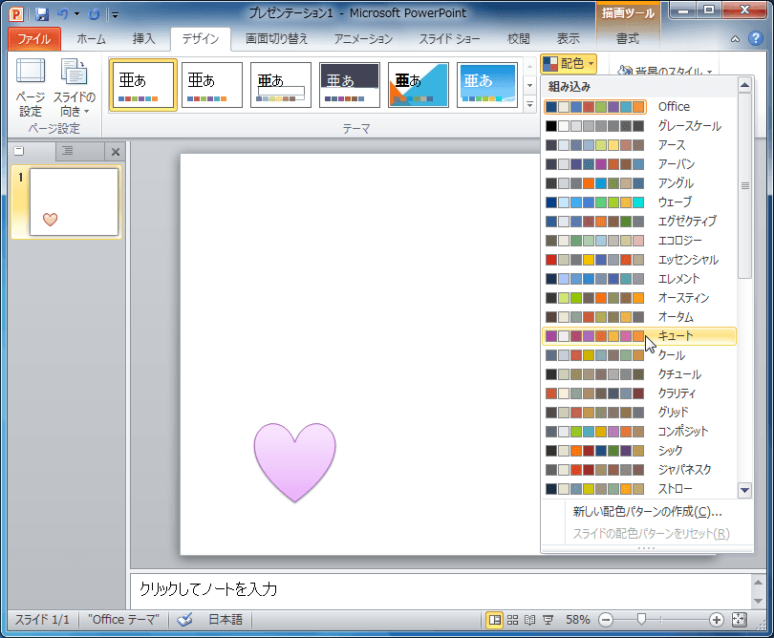Image resolution: width=774 pixels, height=638 pixels.
Task: Toggle Normal view button in status bar
Action: tap(495, 619)
